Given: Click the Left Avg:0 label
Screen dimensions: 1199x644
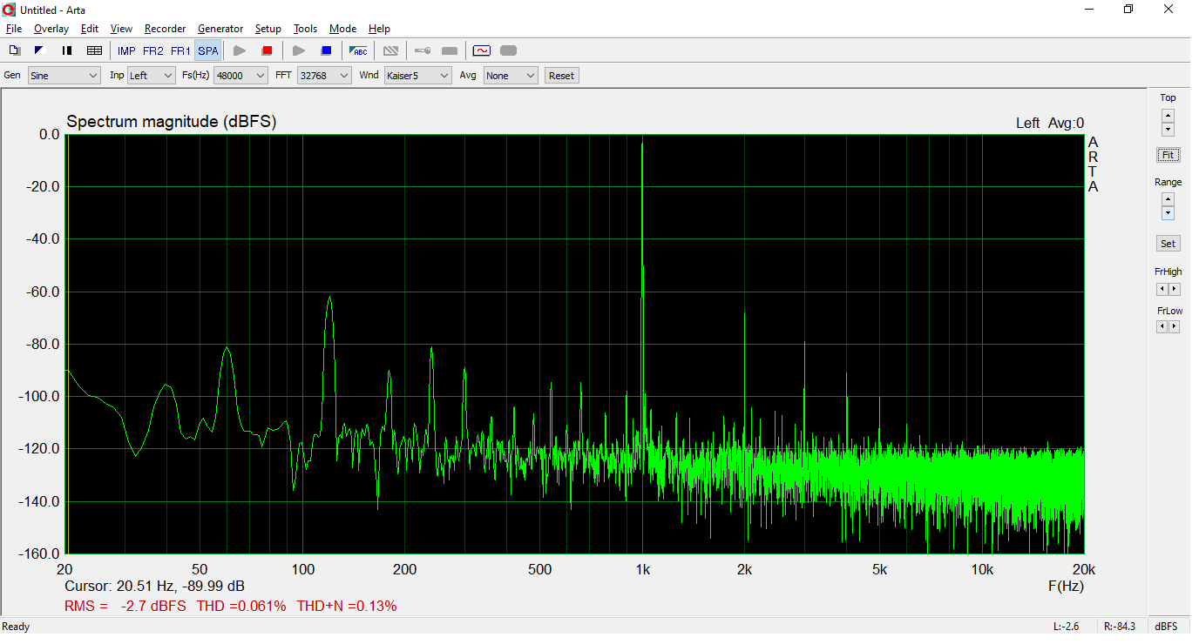Looking at the screenshot, I should pos(1050,123).
